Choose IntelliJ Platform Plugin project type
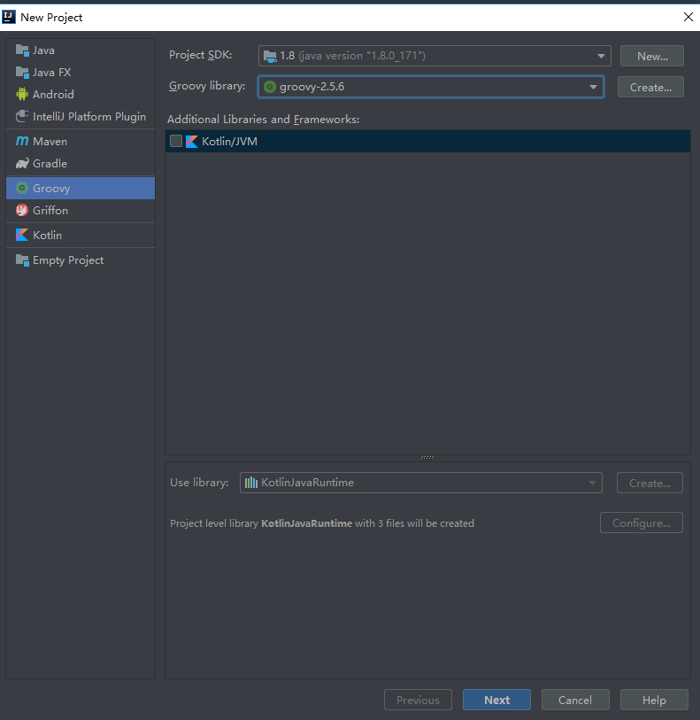The height and width of the screenshot is (720, 700). (81, 116)
